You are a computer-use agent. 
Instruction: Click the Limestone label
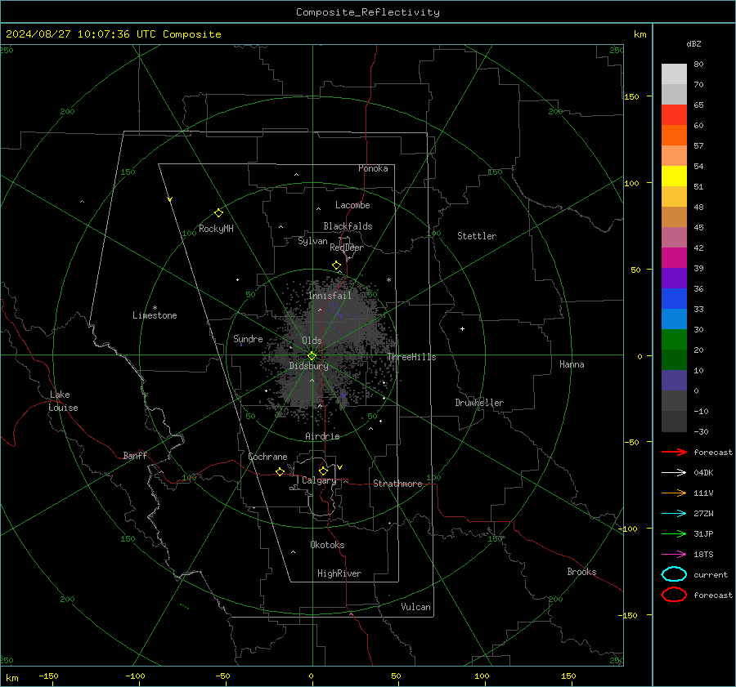[155, 315]
